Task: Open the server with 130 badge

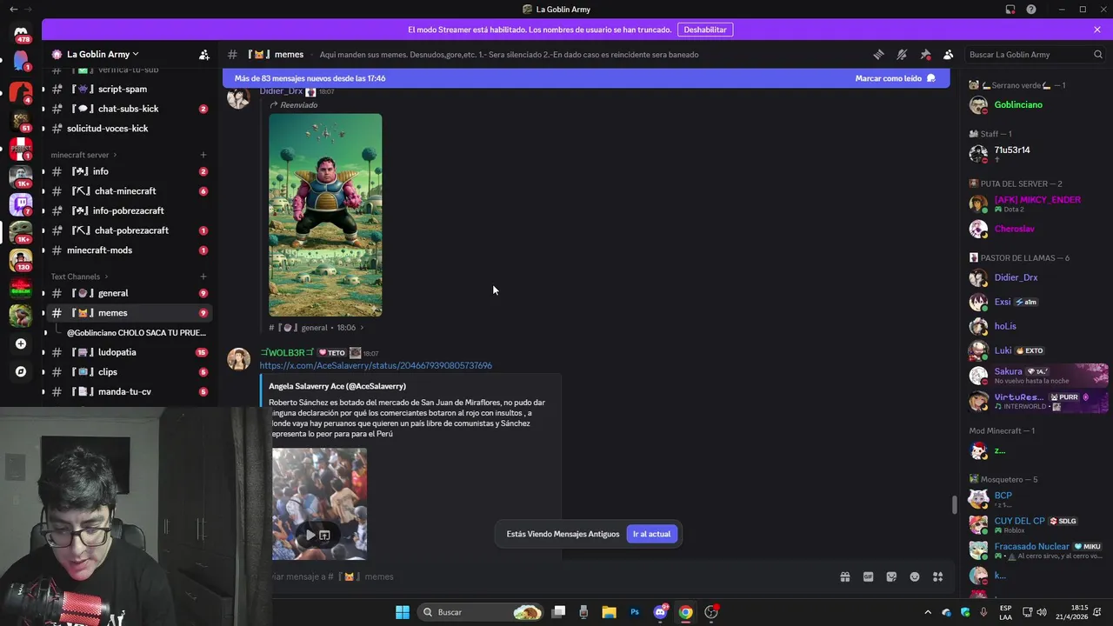Action: (21, 259)
